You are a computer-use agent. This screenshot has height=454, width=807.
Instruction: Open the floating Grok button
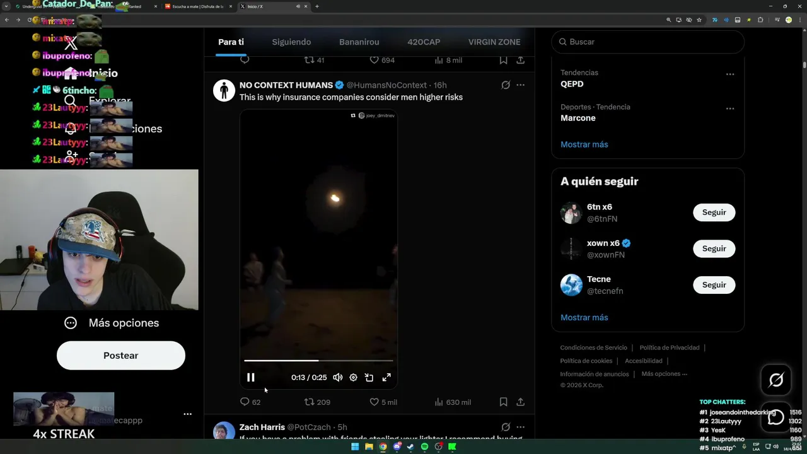(776, 380)
